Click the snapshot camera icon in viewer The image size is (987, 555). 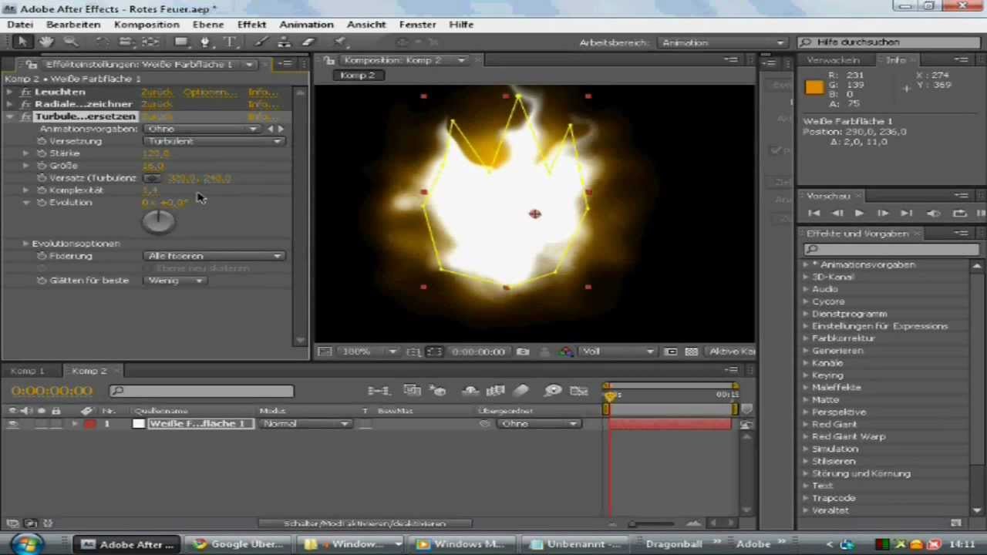pos(523,351)
